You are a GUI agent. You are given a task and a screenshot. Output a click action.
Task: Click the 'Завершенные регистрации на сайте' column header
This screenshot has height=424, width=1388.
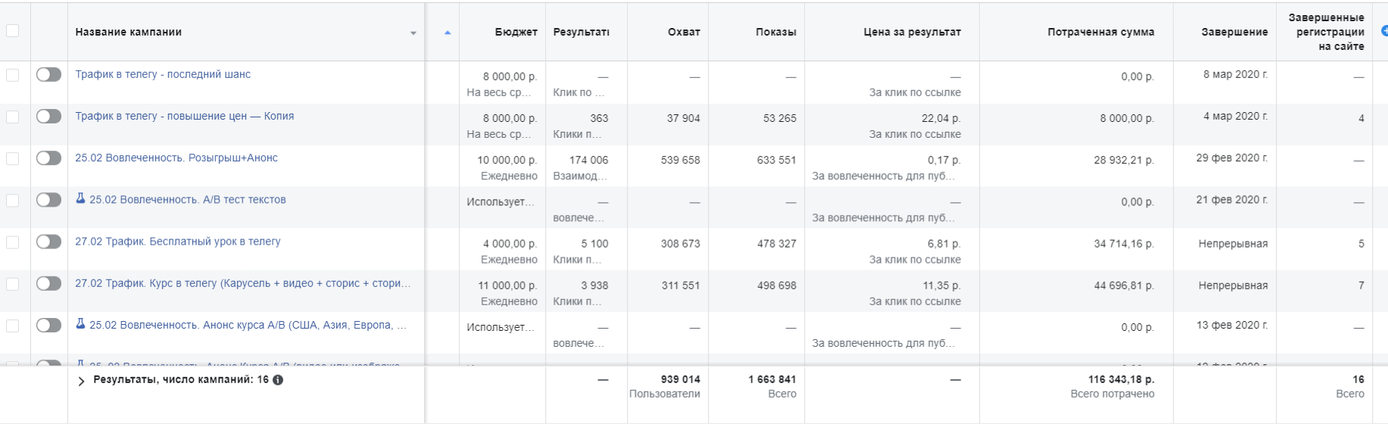tap(1326, 32)
